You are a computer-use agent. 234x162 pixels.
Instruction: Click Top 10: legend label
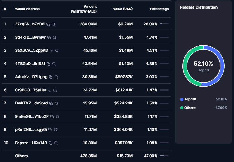pyautogui.click(x=190, y=99)
